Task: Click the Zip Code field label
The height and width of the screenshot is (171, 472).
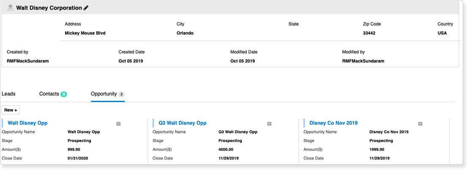Action: click(x=372, y=24)
